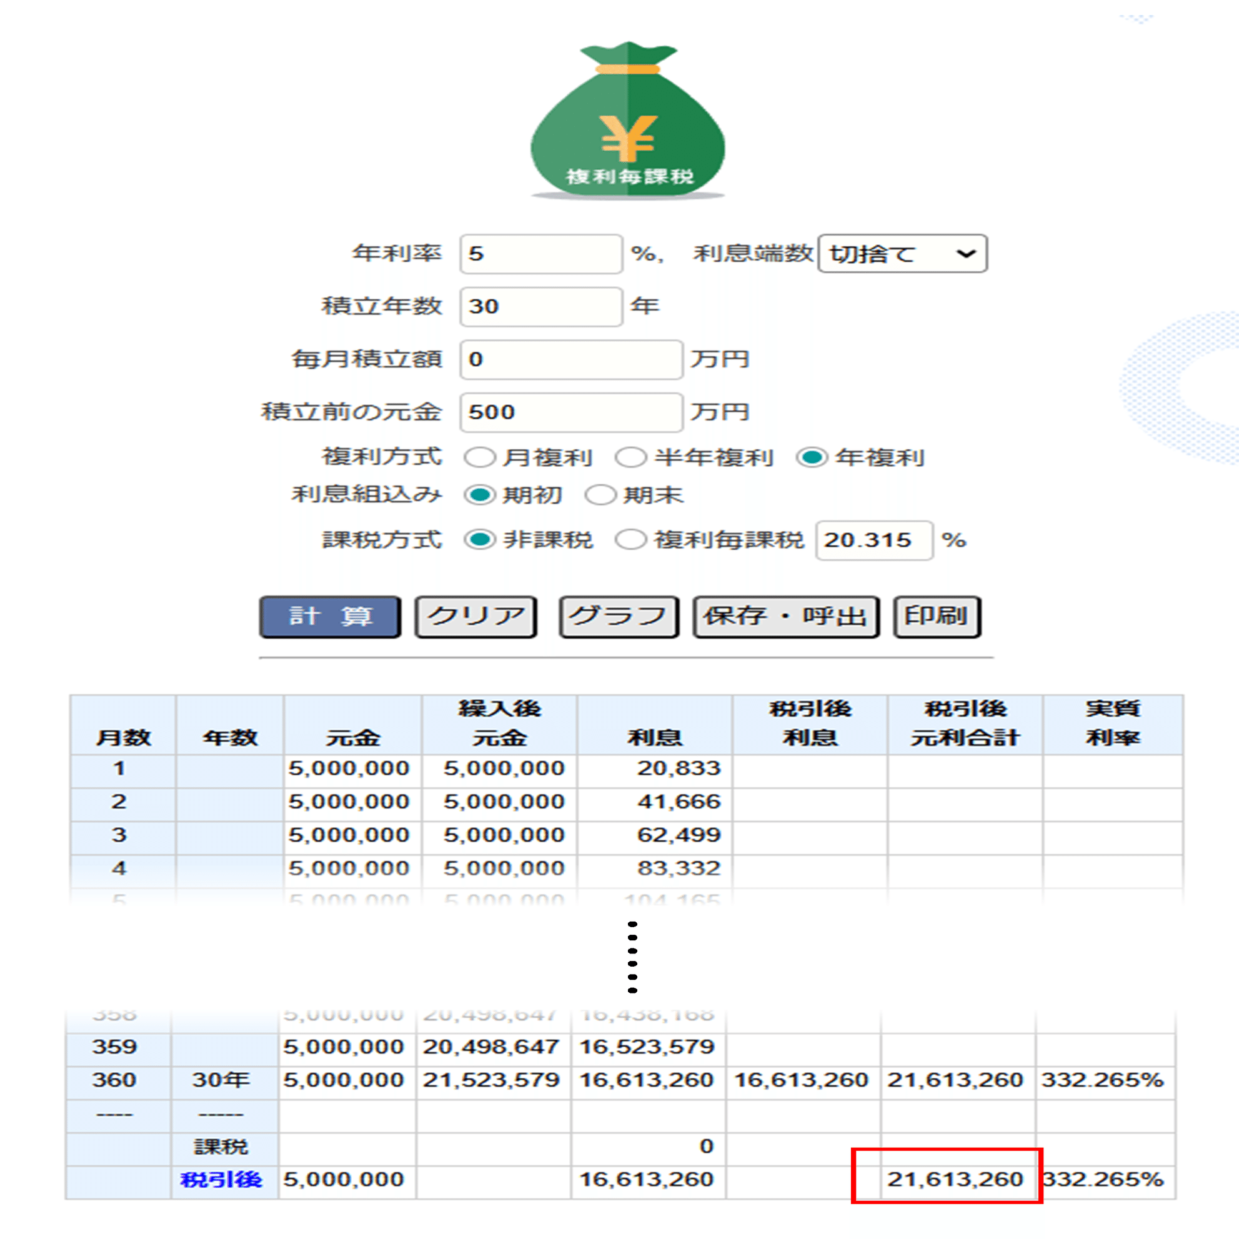1239x1239 pixels.
Task: Edit the 毎月積立額 monthly deposit field
Action: pyautogui.click(x=569, y=359)
